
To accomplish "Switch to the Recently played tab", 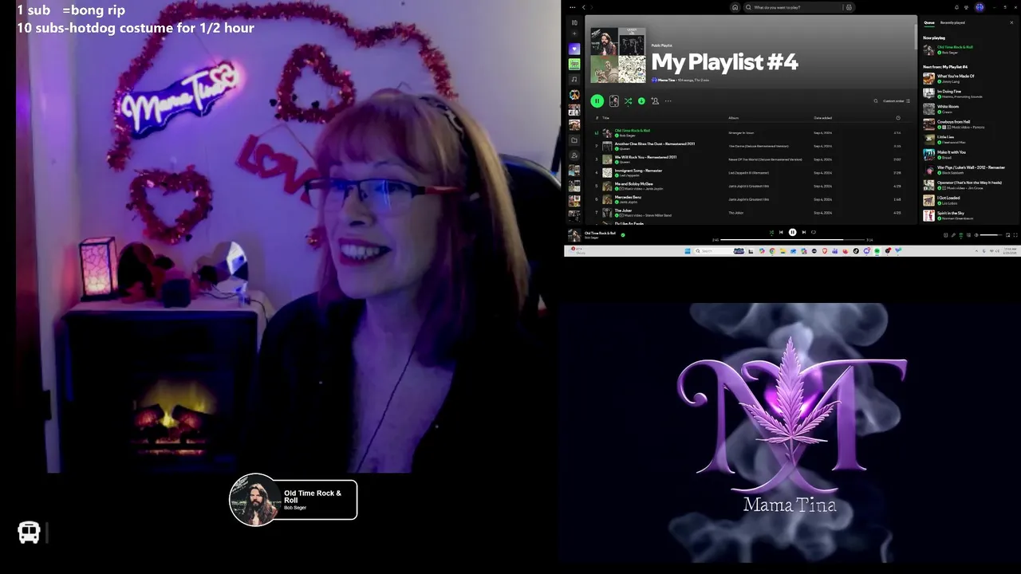I will pyautogui.click(x=952, y=22).
